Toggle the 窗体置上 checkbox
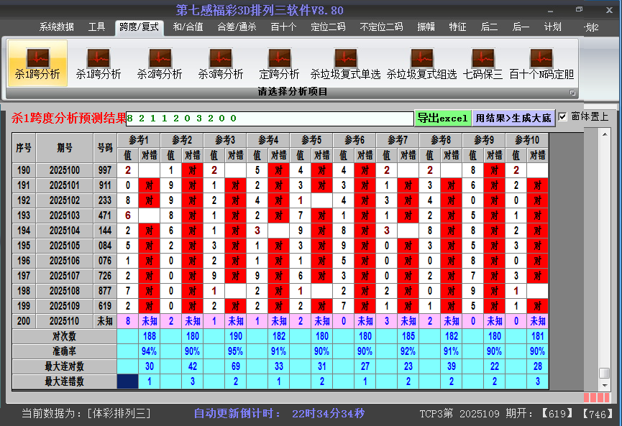This screenshot has height=426, width=622. click(562, 117)
